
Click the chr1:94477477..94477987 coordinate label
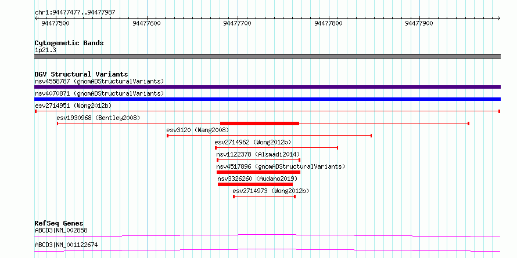(x=75, y=13)
